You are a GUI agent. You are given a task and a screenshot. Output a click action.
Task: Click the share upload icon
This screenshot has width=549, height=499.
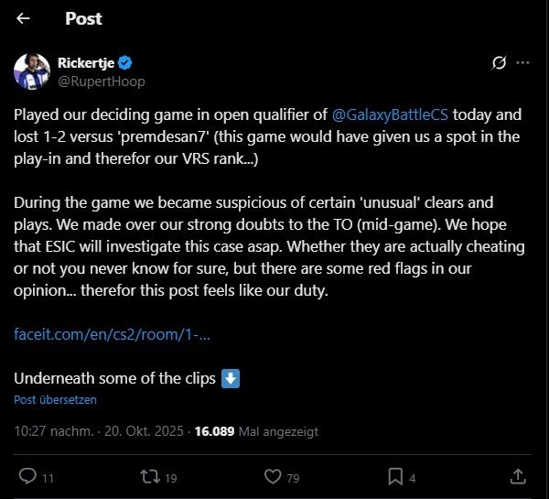[518, 476]
